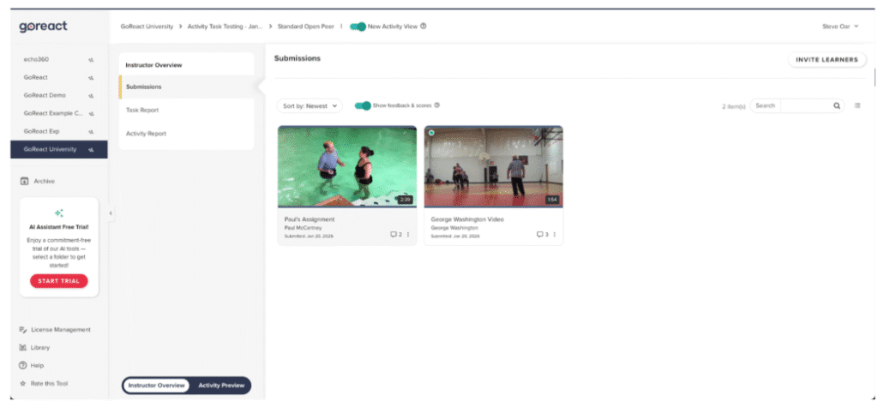Open the Submissions tab
This screenshot has width=878, height=401.
(186, 87)
